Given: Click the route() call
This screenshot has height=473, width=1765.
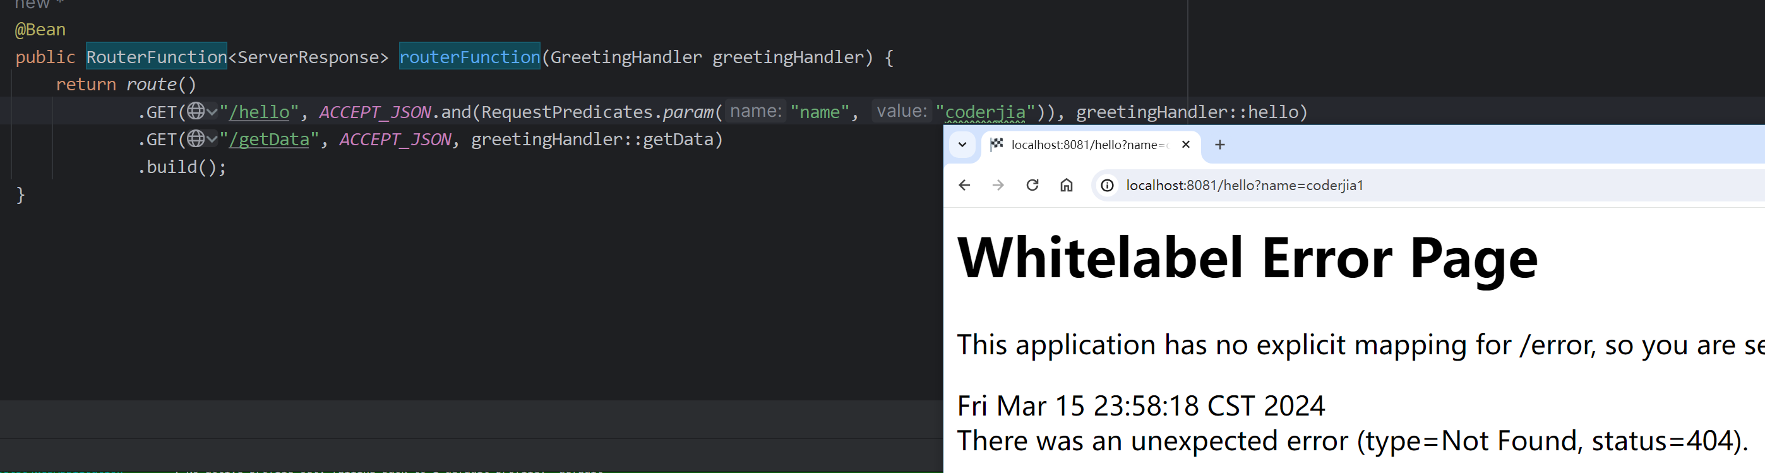Looking at the screenshot, I should point(162,85).
